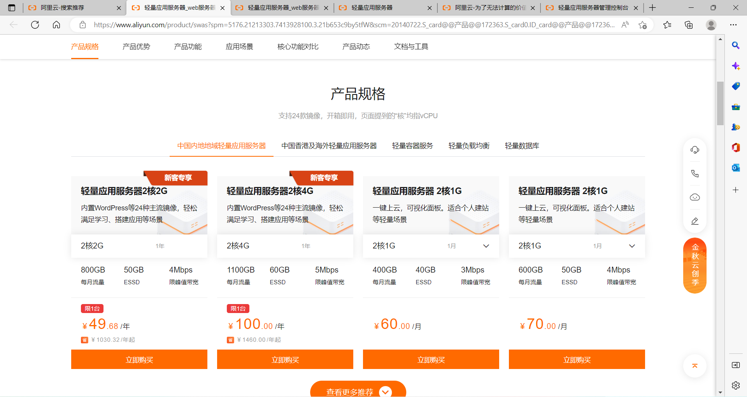
Task: Open Games icon in sidebar
Action: pos(736,127)
